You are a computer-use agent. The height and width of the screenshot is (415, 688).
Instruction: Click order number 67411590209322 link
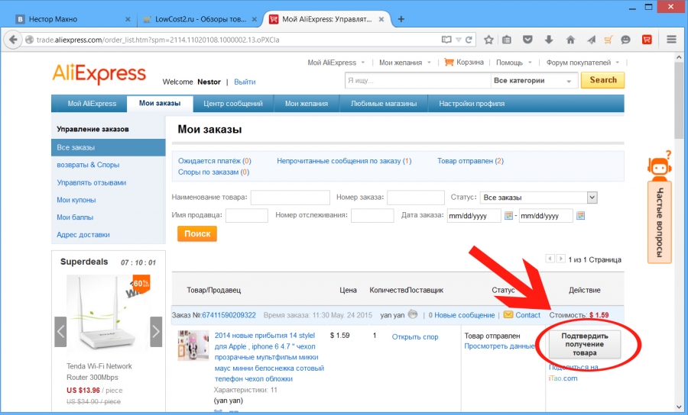(229, 315)
